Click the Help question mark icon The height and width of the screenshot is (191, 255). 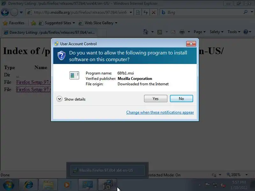tap(246, 32)
